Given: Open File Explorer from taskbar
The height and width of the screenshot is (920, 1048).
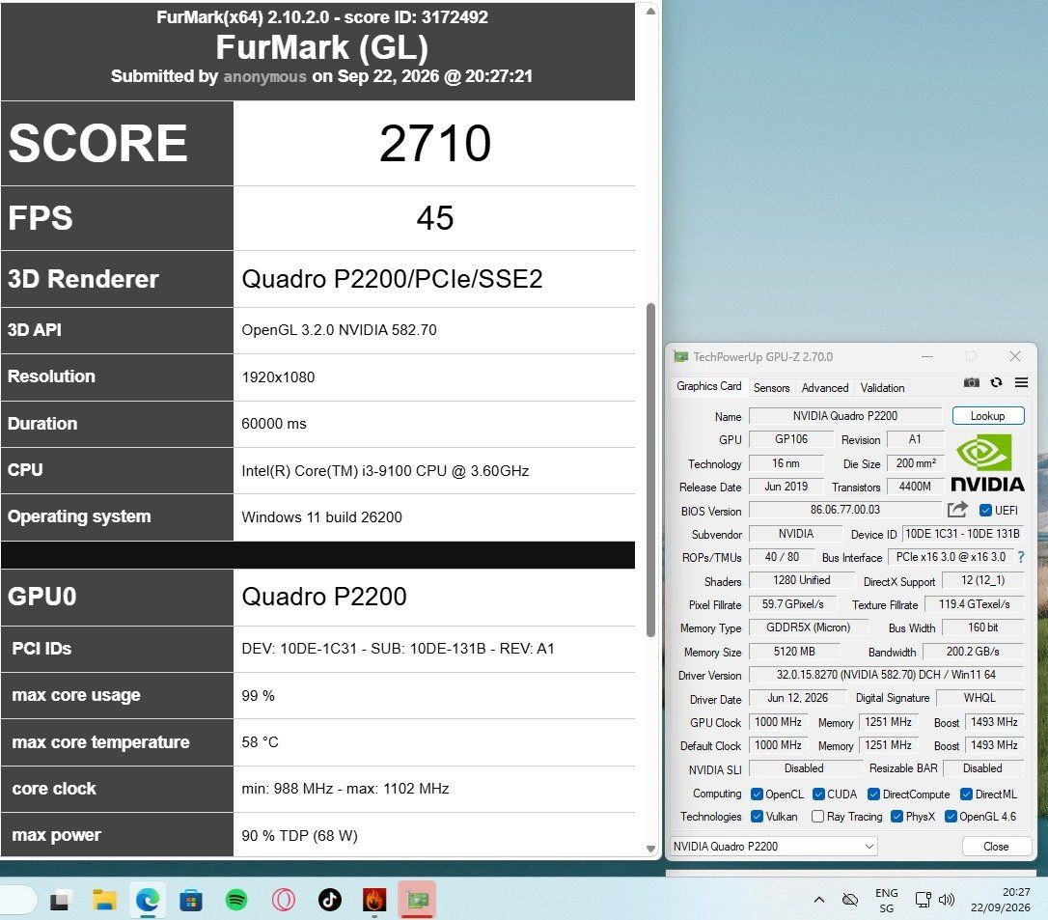Looking at the screenshot, I should (103, 901).
